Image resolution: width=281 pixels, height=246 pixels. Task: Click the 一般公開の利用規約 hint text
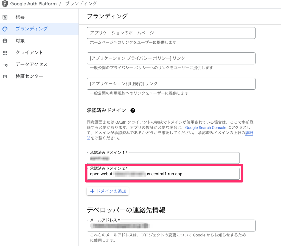point(139,93)
